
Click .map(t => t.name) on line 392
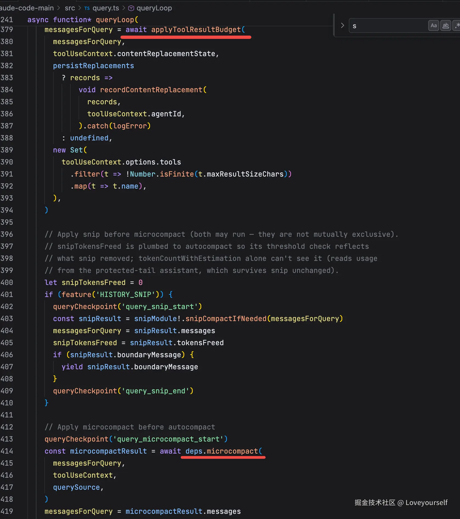107,186
